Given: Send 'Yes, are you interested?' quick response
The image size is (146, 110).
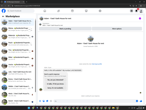Looking at the screenshot, I should coord(55,80).
